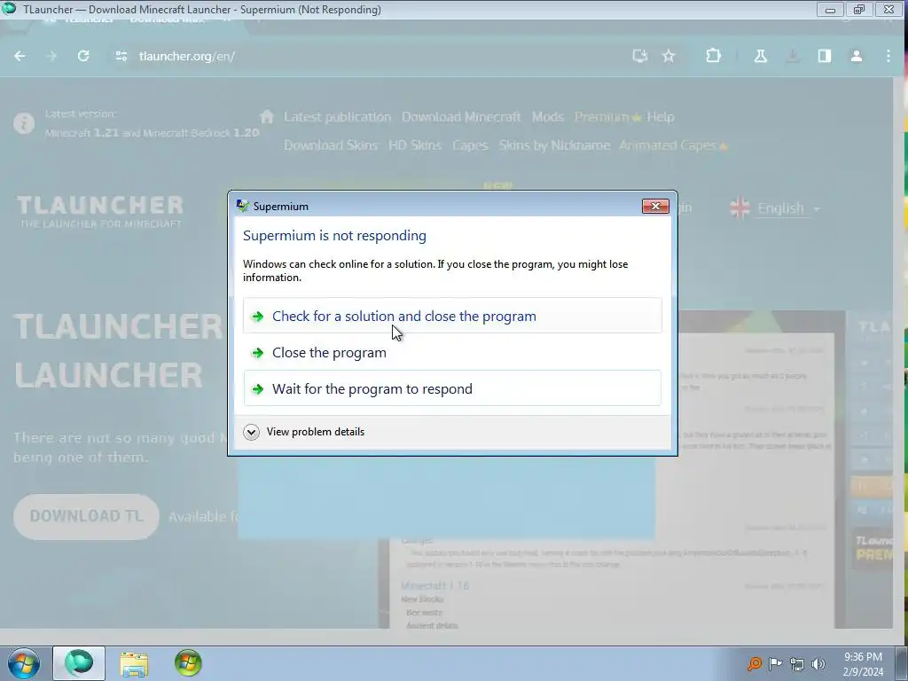Click the TLauncher site logo
Screen dimensions: 908x681
pos(99,211)
